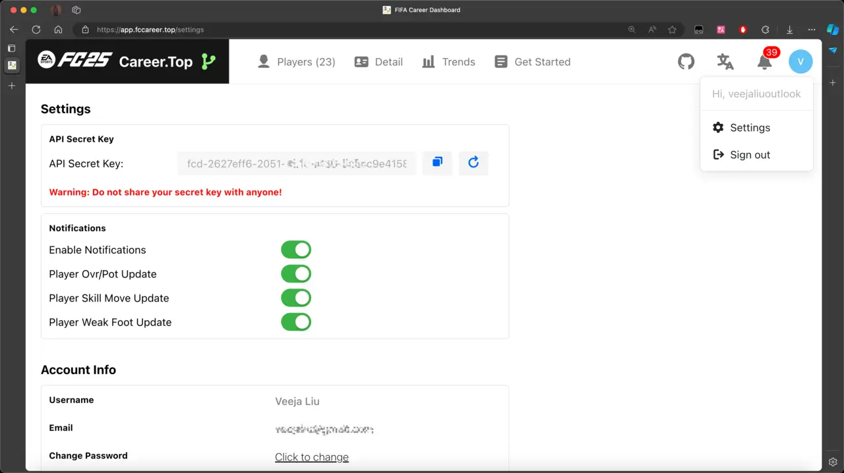Open the Detail tab
Viewport: 844px width, 473px height.
pyautogui.click(x=378, y=62)
